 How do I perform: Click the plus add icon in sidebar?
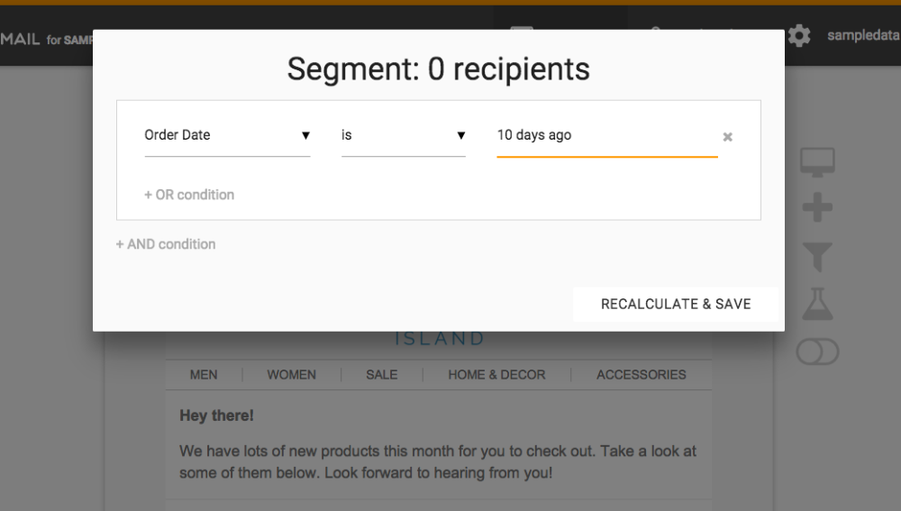(817, 209)
